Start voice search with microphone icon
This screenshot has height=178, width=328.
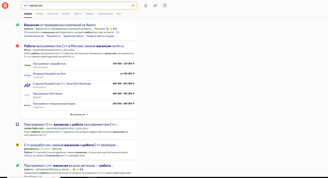[146, 6]
